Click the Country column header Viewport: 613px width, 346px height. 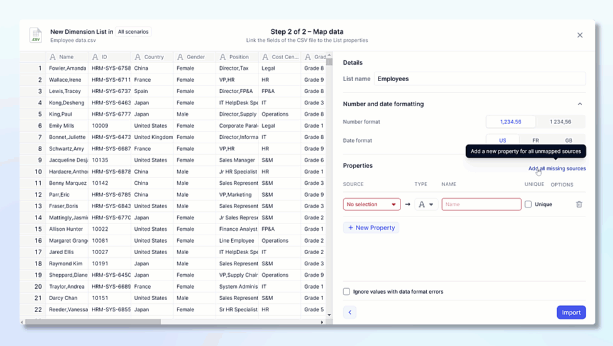152,57
